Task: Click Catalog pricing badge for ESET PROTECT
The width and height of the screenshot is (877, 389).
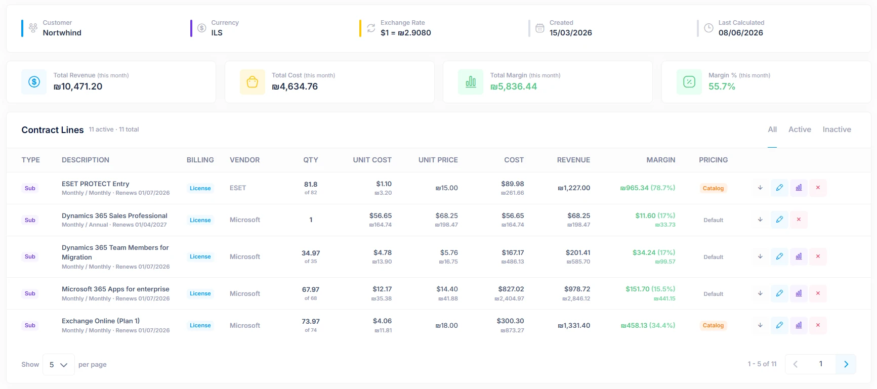Action: click(713, 188)
